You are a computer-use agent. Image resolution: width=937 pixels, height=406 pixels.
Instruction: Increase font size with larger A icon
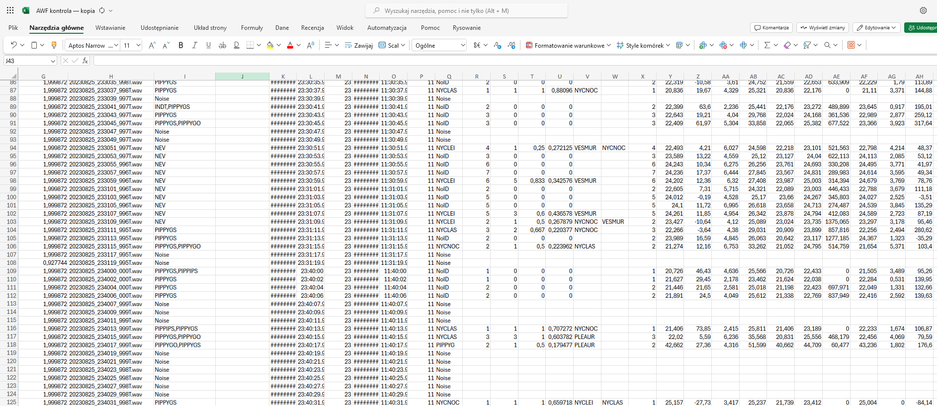click(152, 45)
